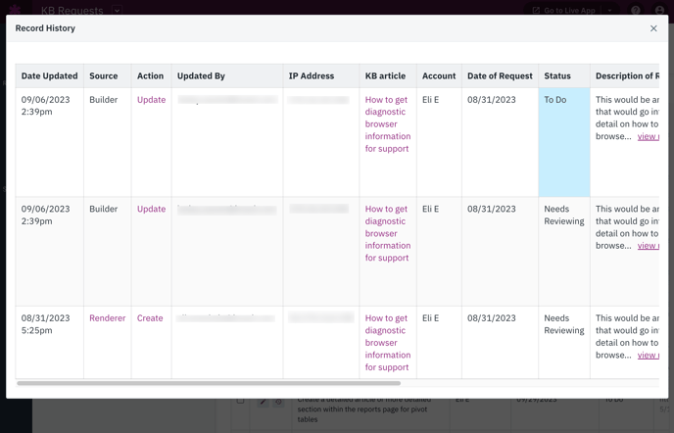Screen dimensions: 674x433
Task: Open help icon in top bar
Action: [636, 10]
